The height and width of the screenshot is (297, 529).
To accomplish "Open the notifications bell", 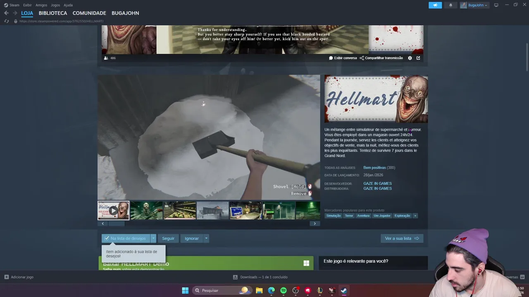I will click(x=450, y=5).
